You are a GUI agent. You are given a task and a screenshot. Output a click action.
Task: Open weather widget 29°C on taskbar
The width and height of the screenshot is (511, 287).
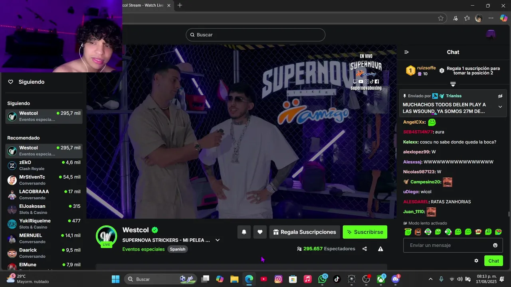click(28, 279)
